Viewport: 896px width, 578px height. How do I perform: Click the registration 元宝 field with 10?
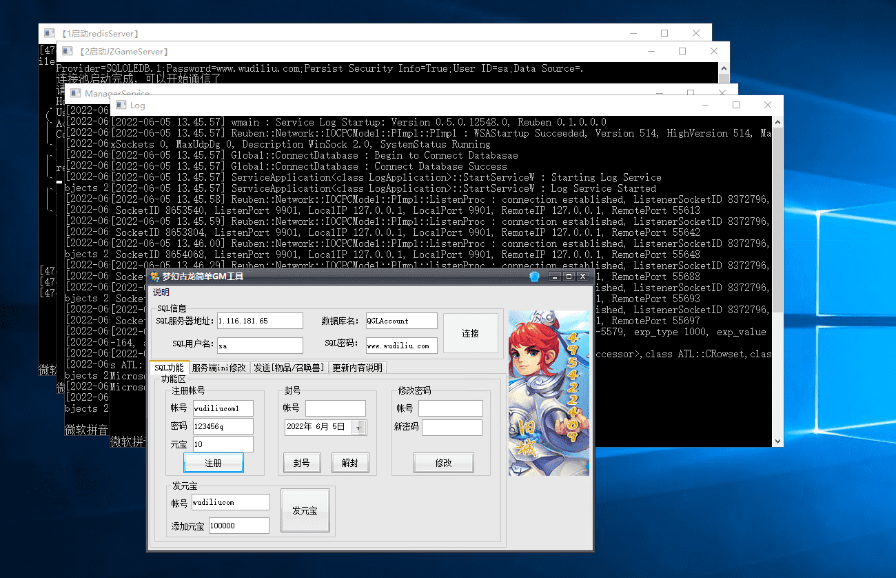click(223, 444)
